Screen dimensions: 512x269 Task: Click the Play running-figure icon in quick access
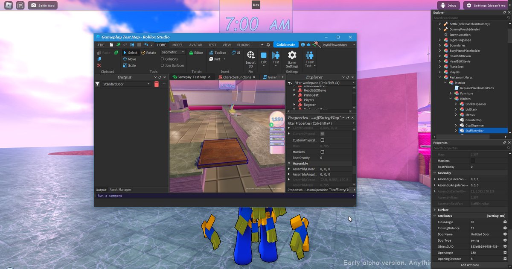click(118, 45)
